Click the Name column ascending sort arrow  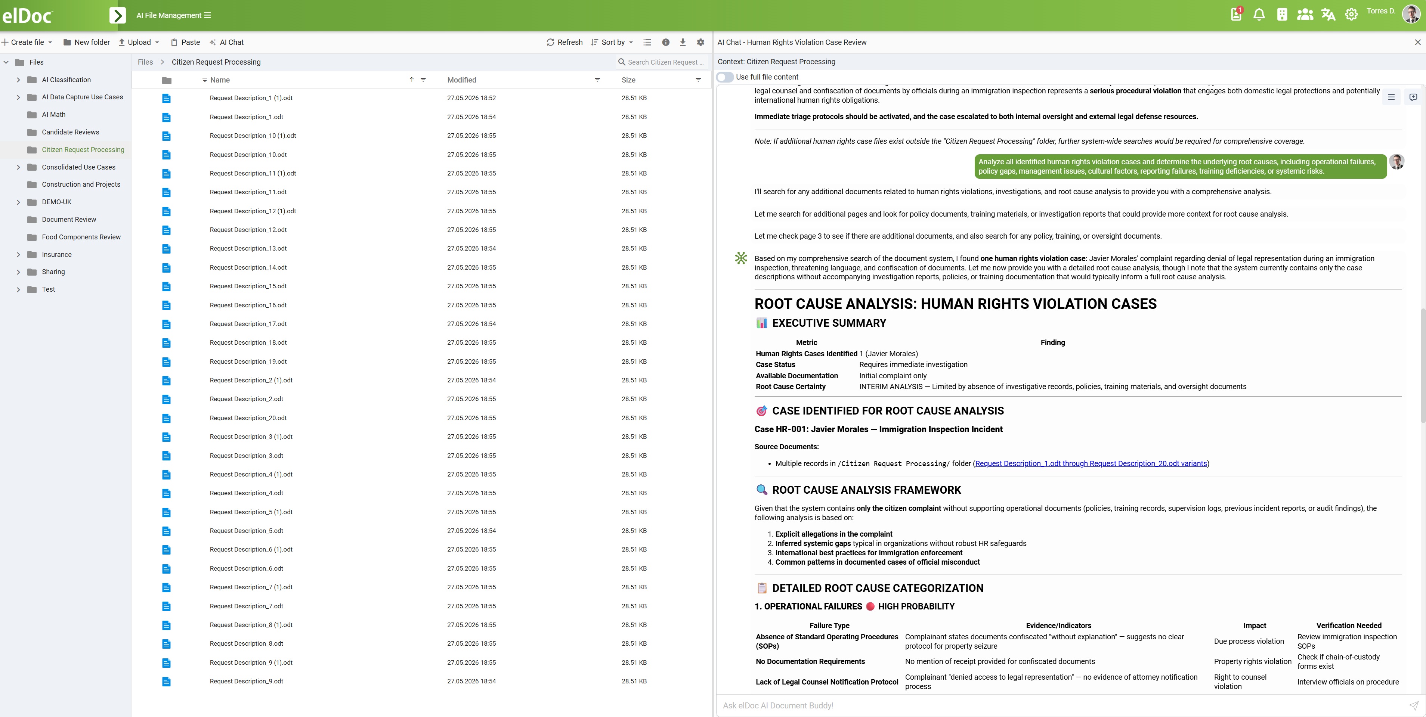(x=411, y=80)
